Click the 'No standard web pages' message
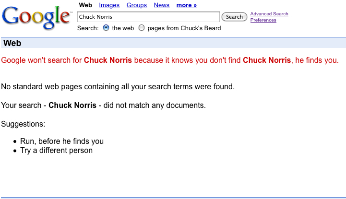The width and height of the screenshot is (346, 199). (x=118, y=87)
